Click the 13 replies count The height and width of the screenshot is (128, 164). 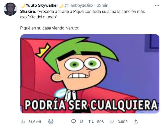coord(81,122)
